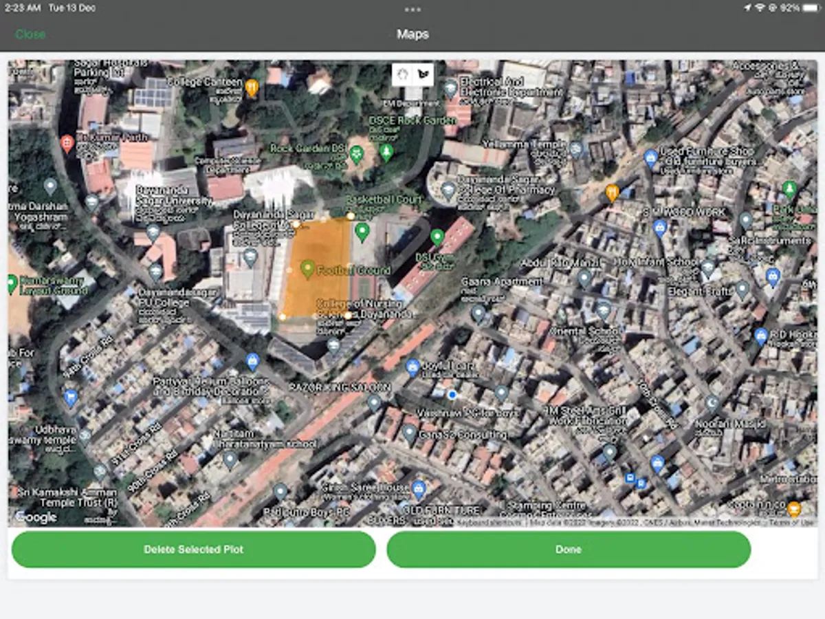Viewport: 825px width, 619px height.
Task: Tap the Rock Garden DSI green marker
Action: pos(356,154)
